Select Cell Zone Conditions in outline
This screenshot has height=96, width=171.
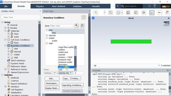click(20, 40)
